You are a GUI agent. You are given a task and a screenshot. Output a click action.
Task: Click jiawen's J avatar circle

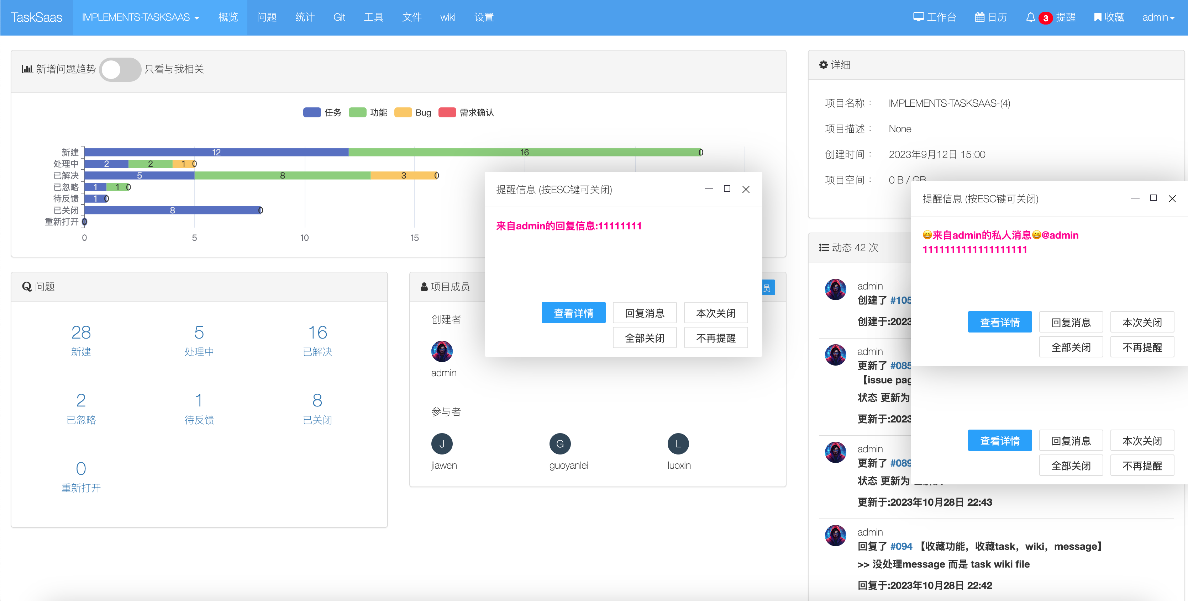click(442, 443)
